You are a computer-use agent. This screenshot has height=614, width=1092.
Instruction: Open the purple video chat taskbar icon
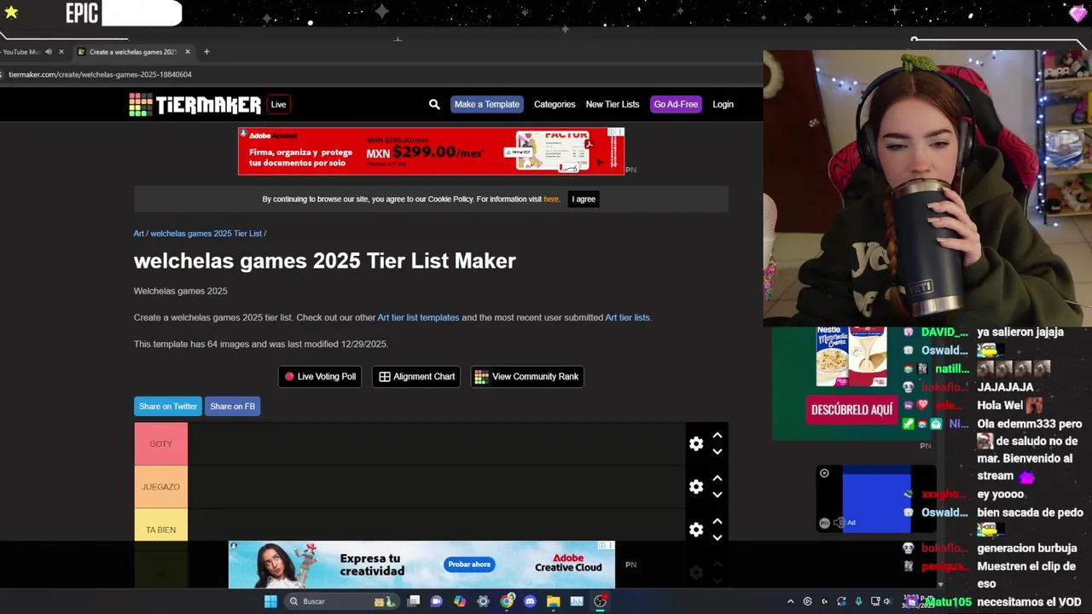(x=436, y=601)
